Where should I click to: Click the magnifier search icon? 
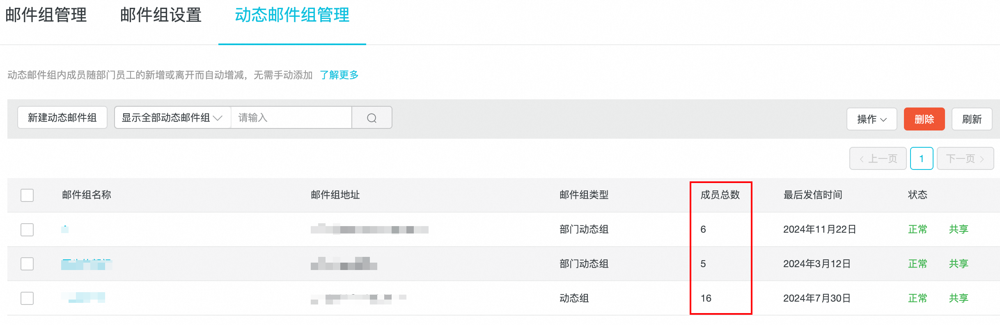(372, 118)
